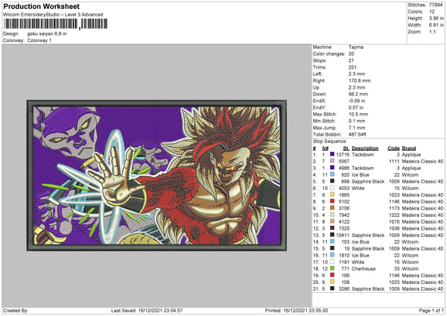Click the embroidery design preview image

pos(156,175)
